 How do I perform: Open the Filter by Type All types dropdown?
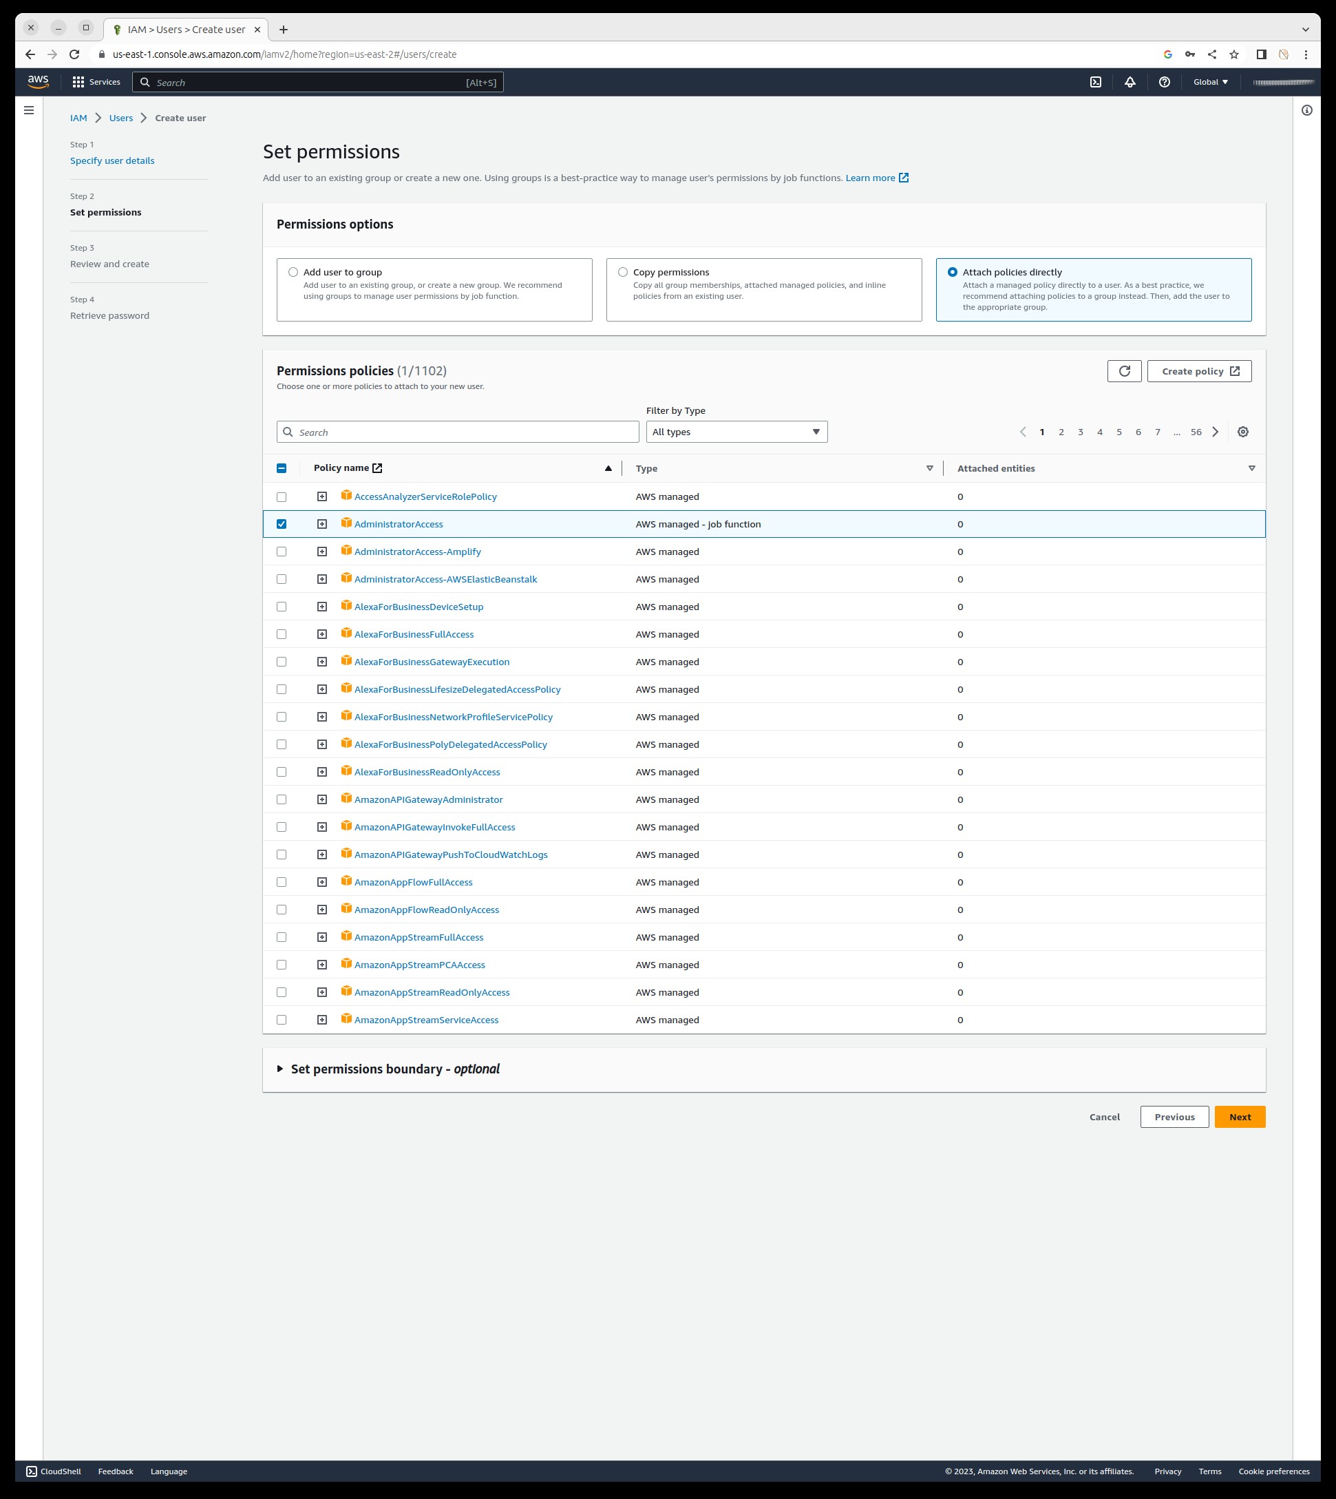coord(736,432)
